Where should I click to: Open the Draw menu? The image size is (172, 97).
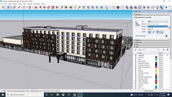point(20,4)
